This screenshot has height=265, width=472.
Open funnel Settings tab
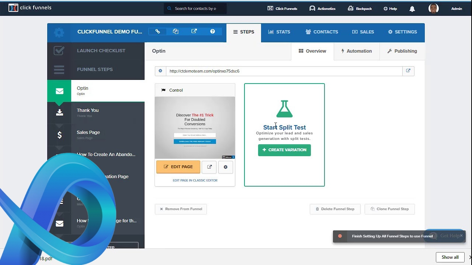tap(403, 32)
